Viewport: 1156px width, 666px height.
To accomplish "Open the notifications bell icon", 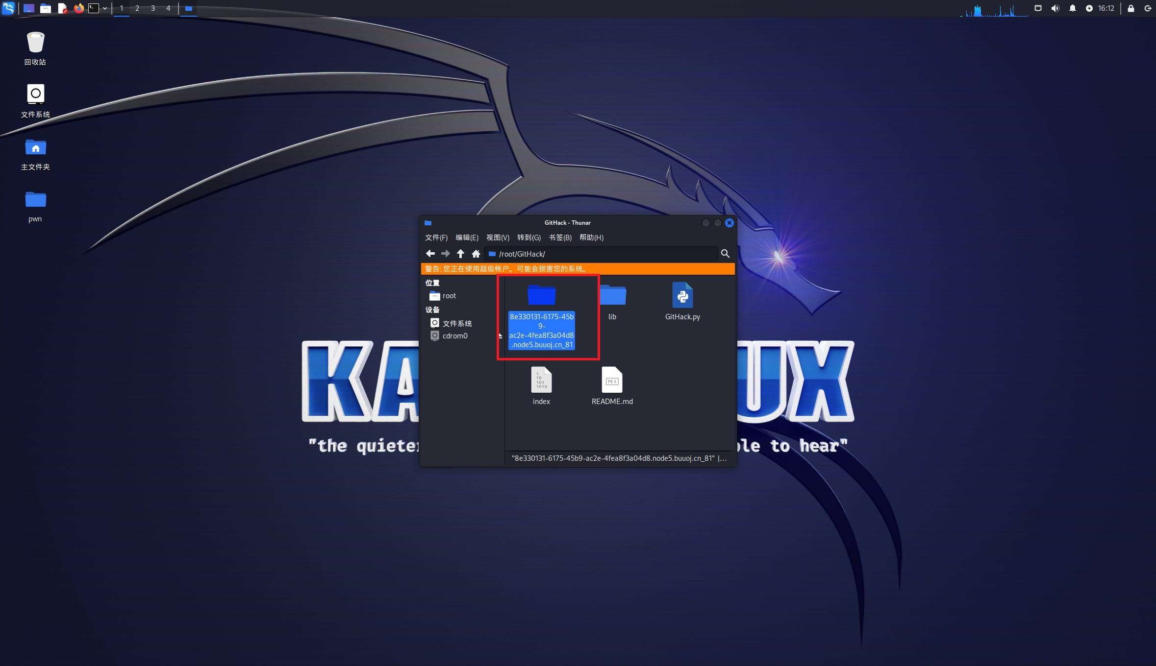I will (1073, 8).
